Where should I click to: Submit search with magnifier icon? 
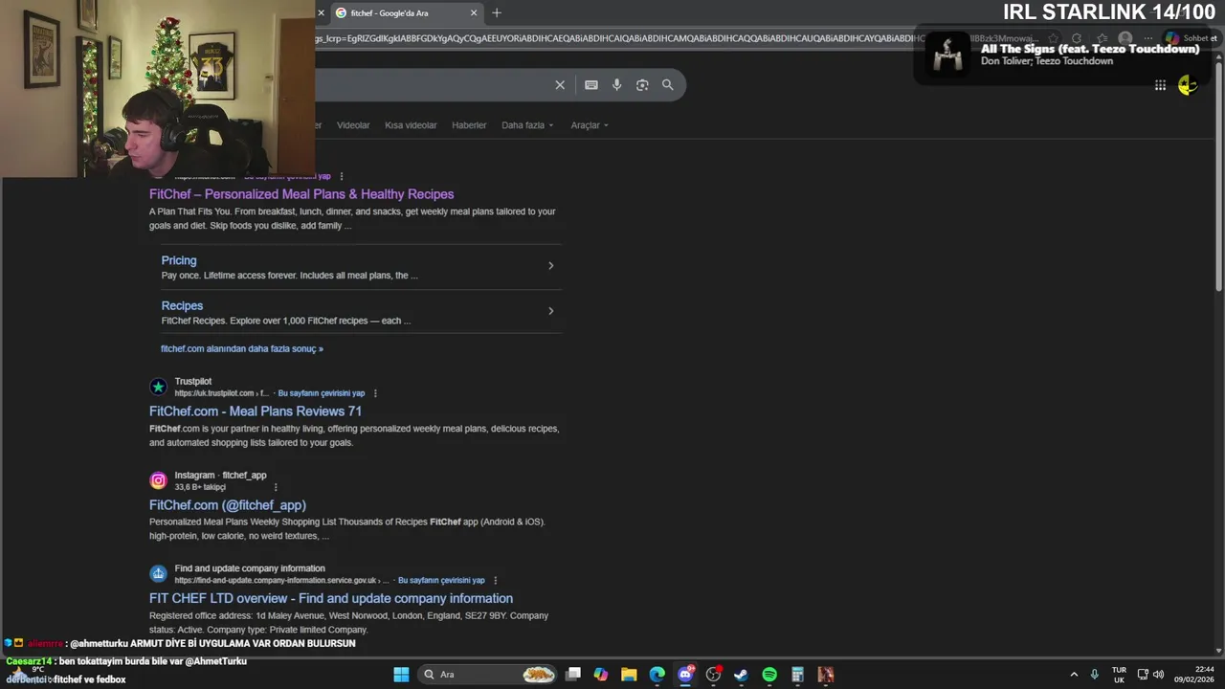[668, 85]
